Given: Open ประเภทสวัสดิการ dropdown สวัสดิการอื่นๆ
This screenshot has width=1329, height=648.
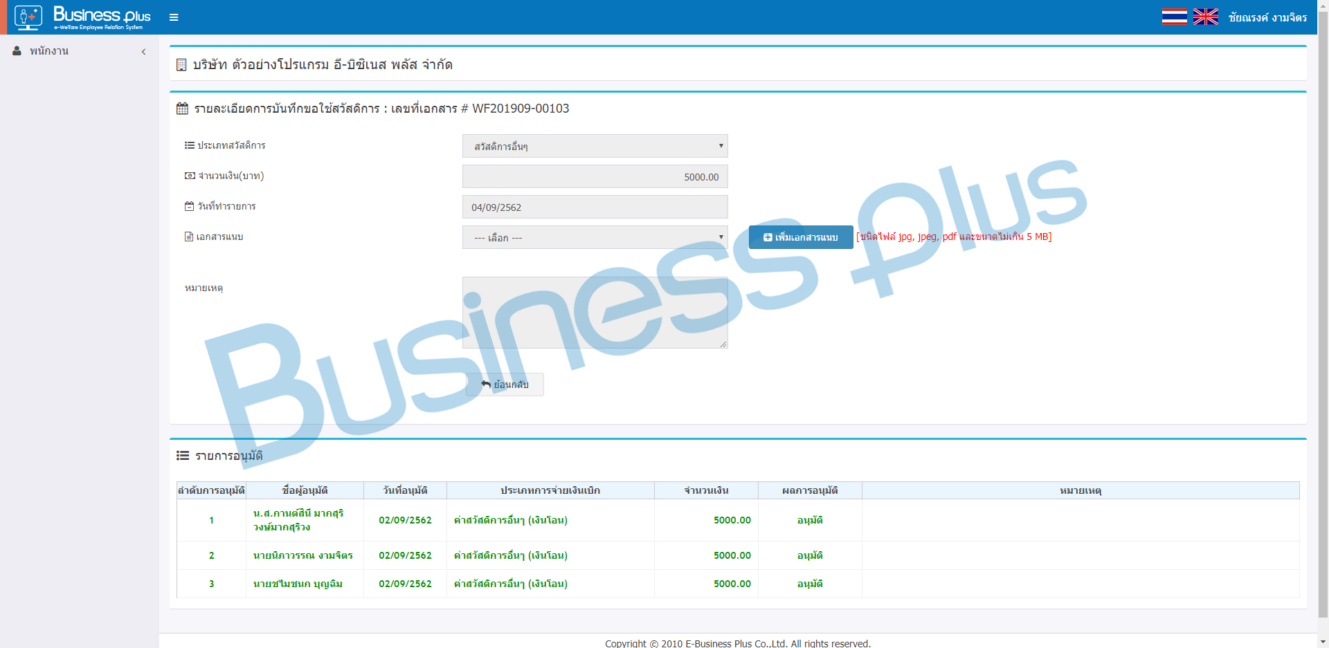Looking at the screenshot, I should click(595, 146).
